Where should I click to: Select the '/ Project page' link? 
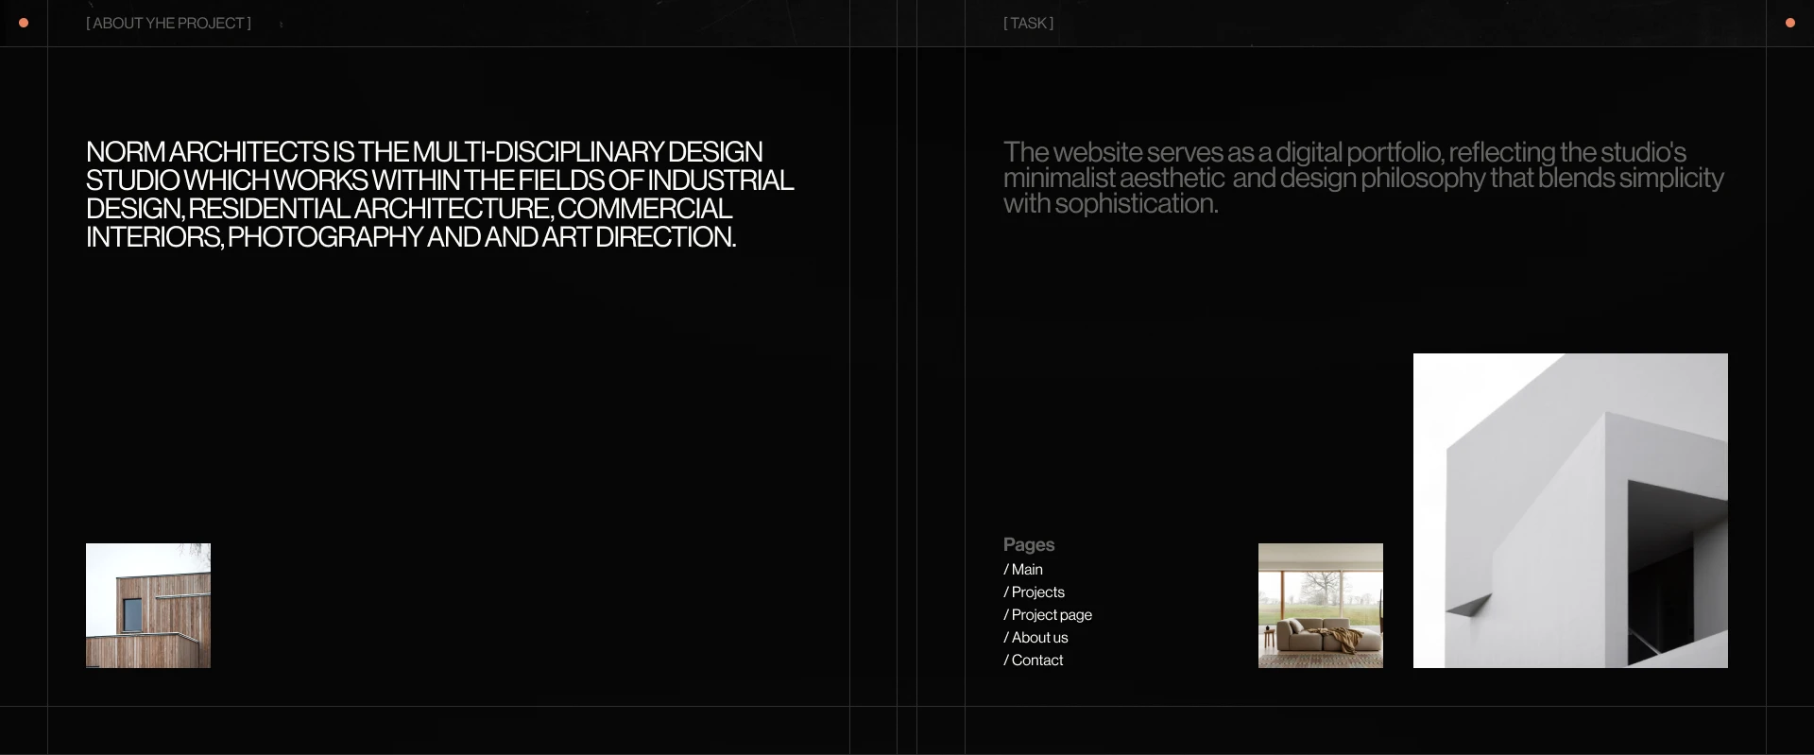[x=1048, y=615]
